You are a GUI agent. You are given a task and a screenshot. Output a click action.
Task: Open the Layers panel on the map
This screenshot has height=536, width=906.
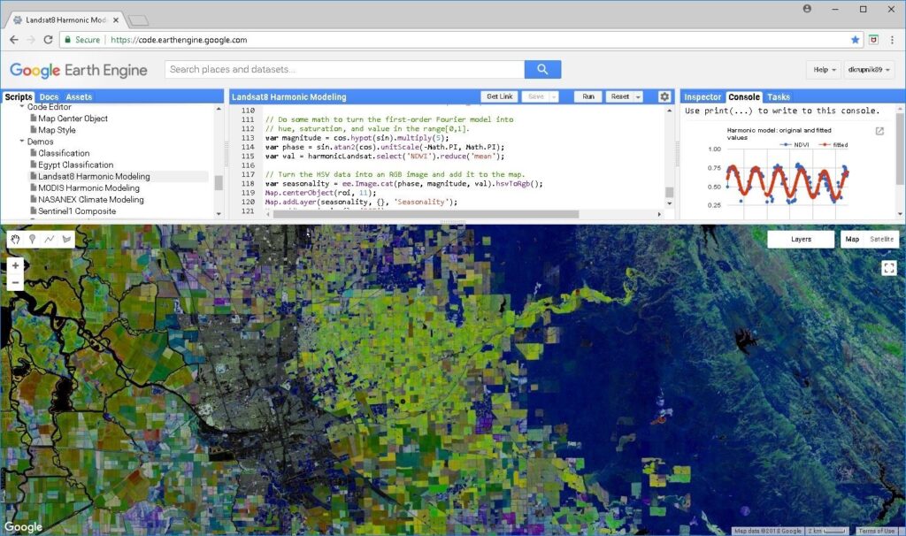(x=801, y=239)
